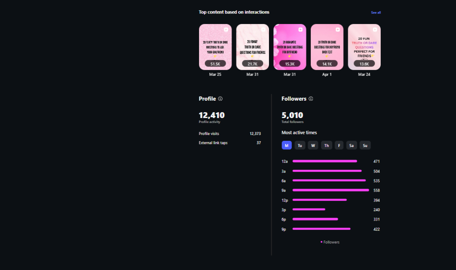This screenshot has width=456, height=270.
Task: Show info about the Profile section
Action: 220,98
